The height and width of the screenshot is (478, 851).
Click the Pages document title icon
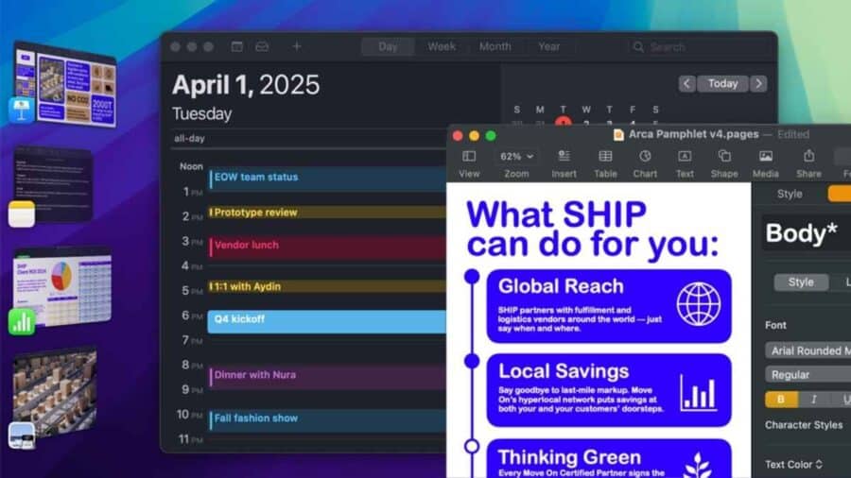click(618, 134)
